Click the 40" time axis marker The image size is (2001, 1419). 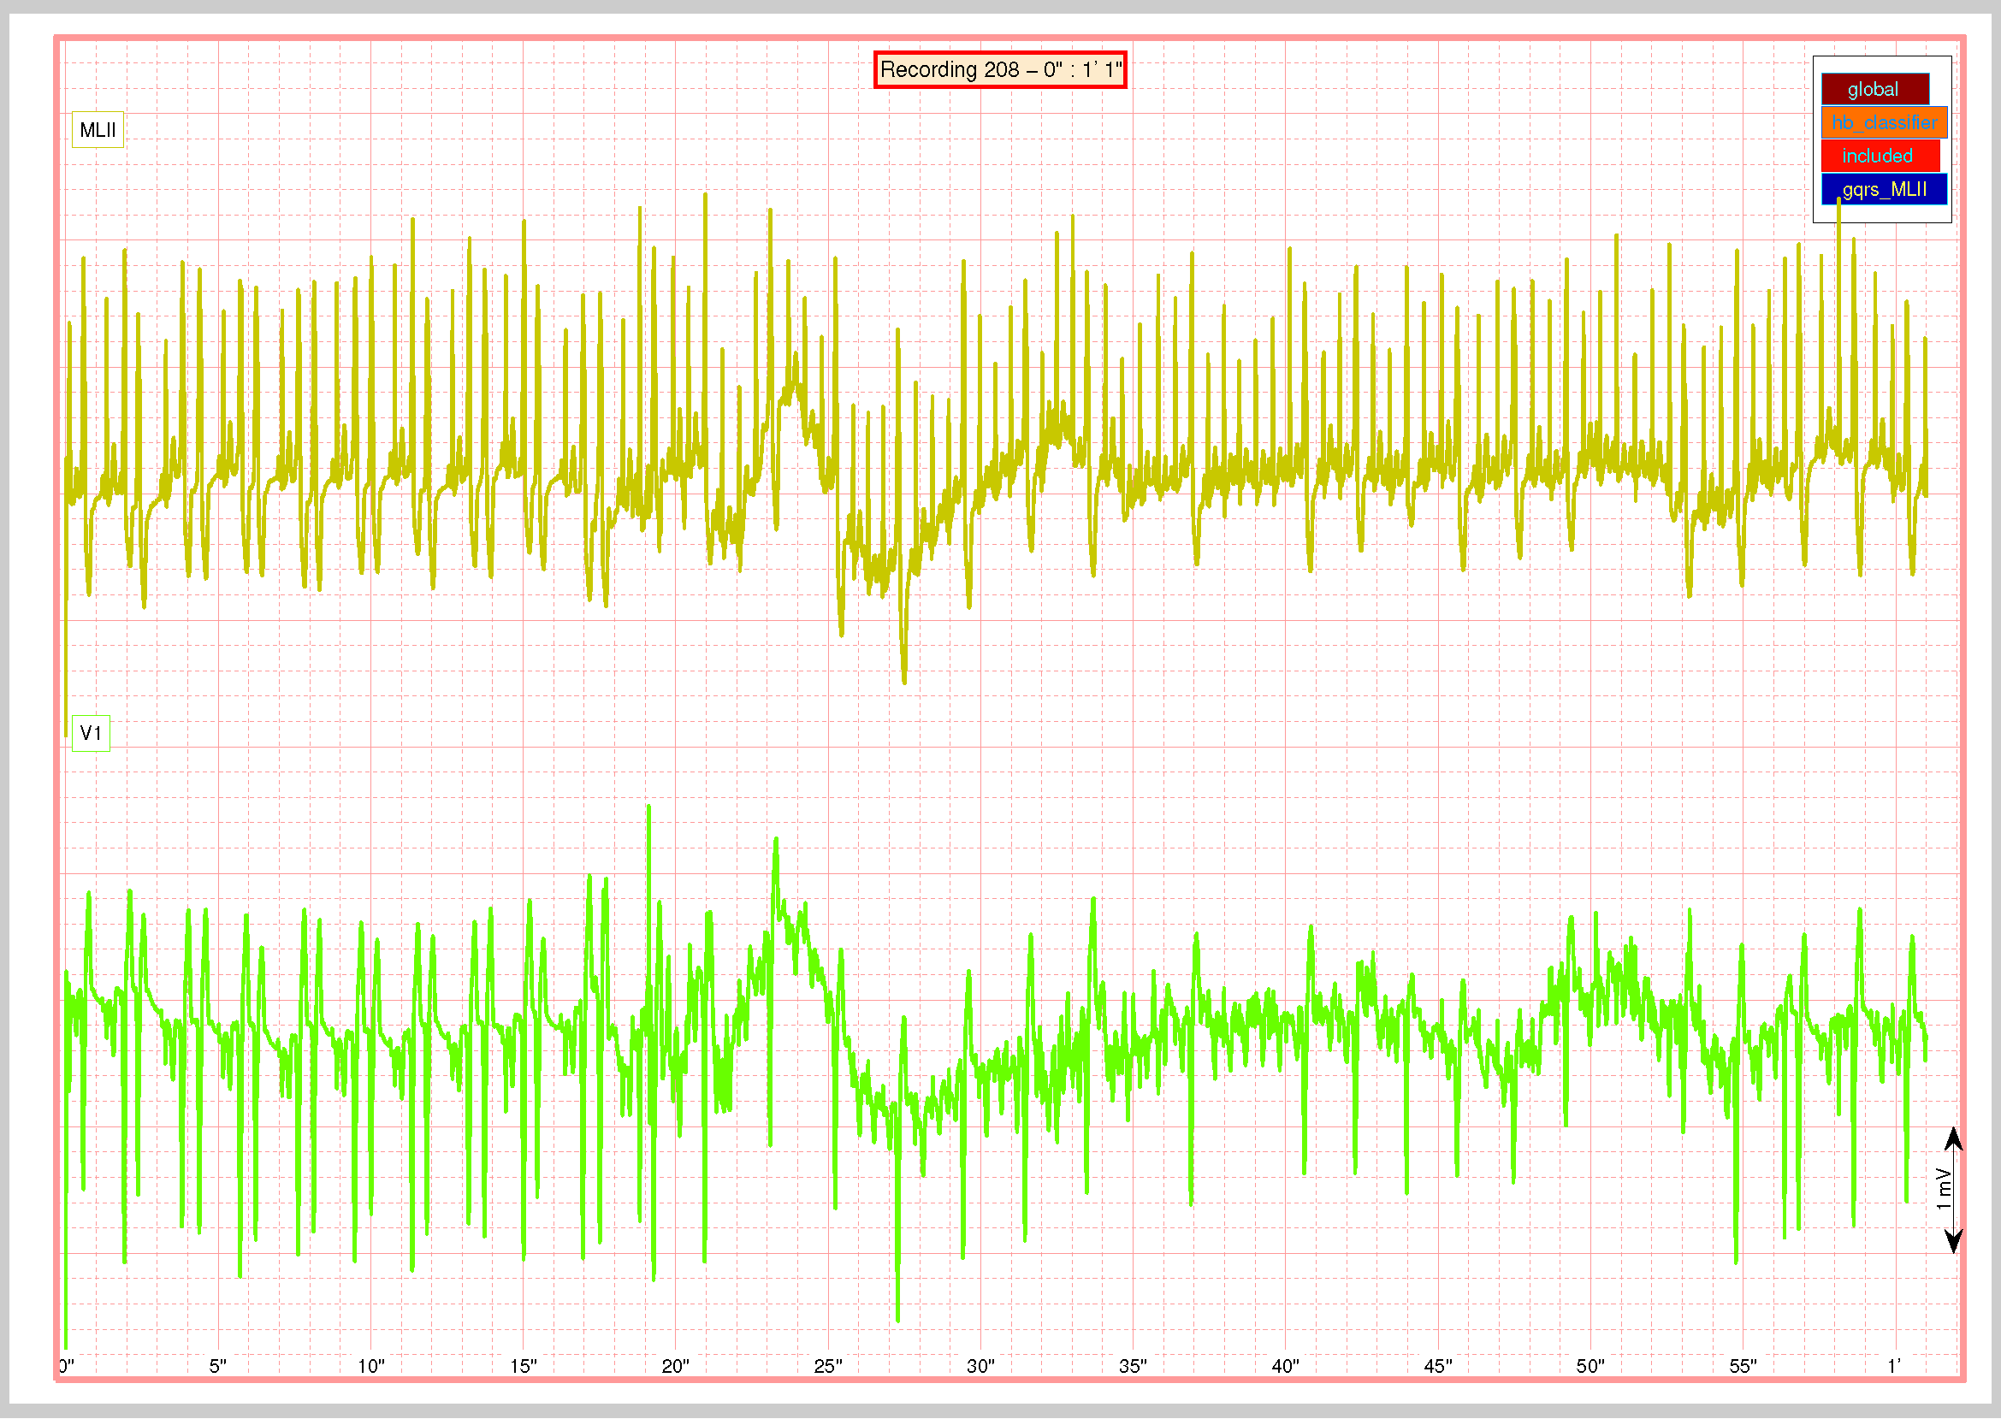(x=1285, y=1367)
